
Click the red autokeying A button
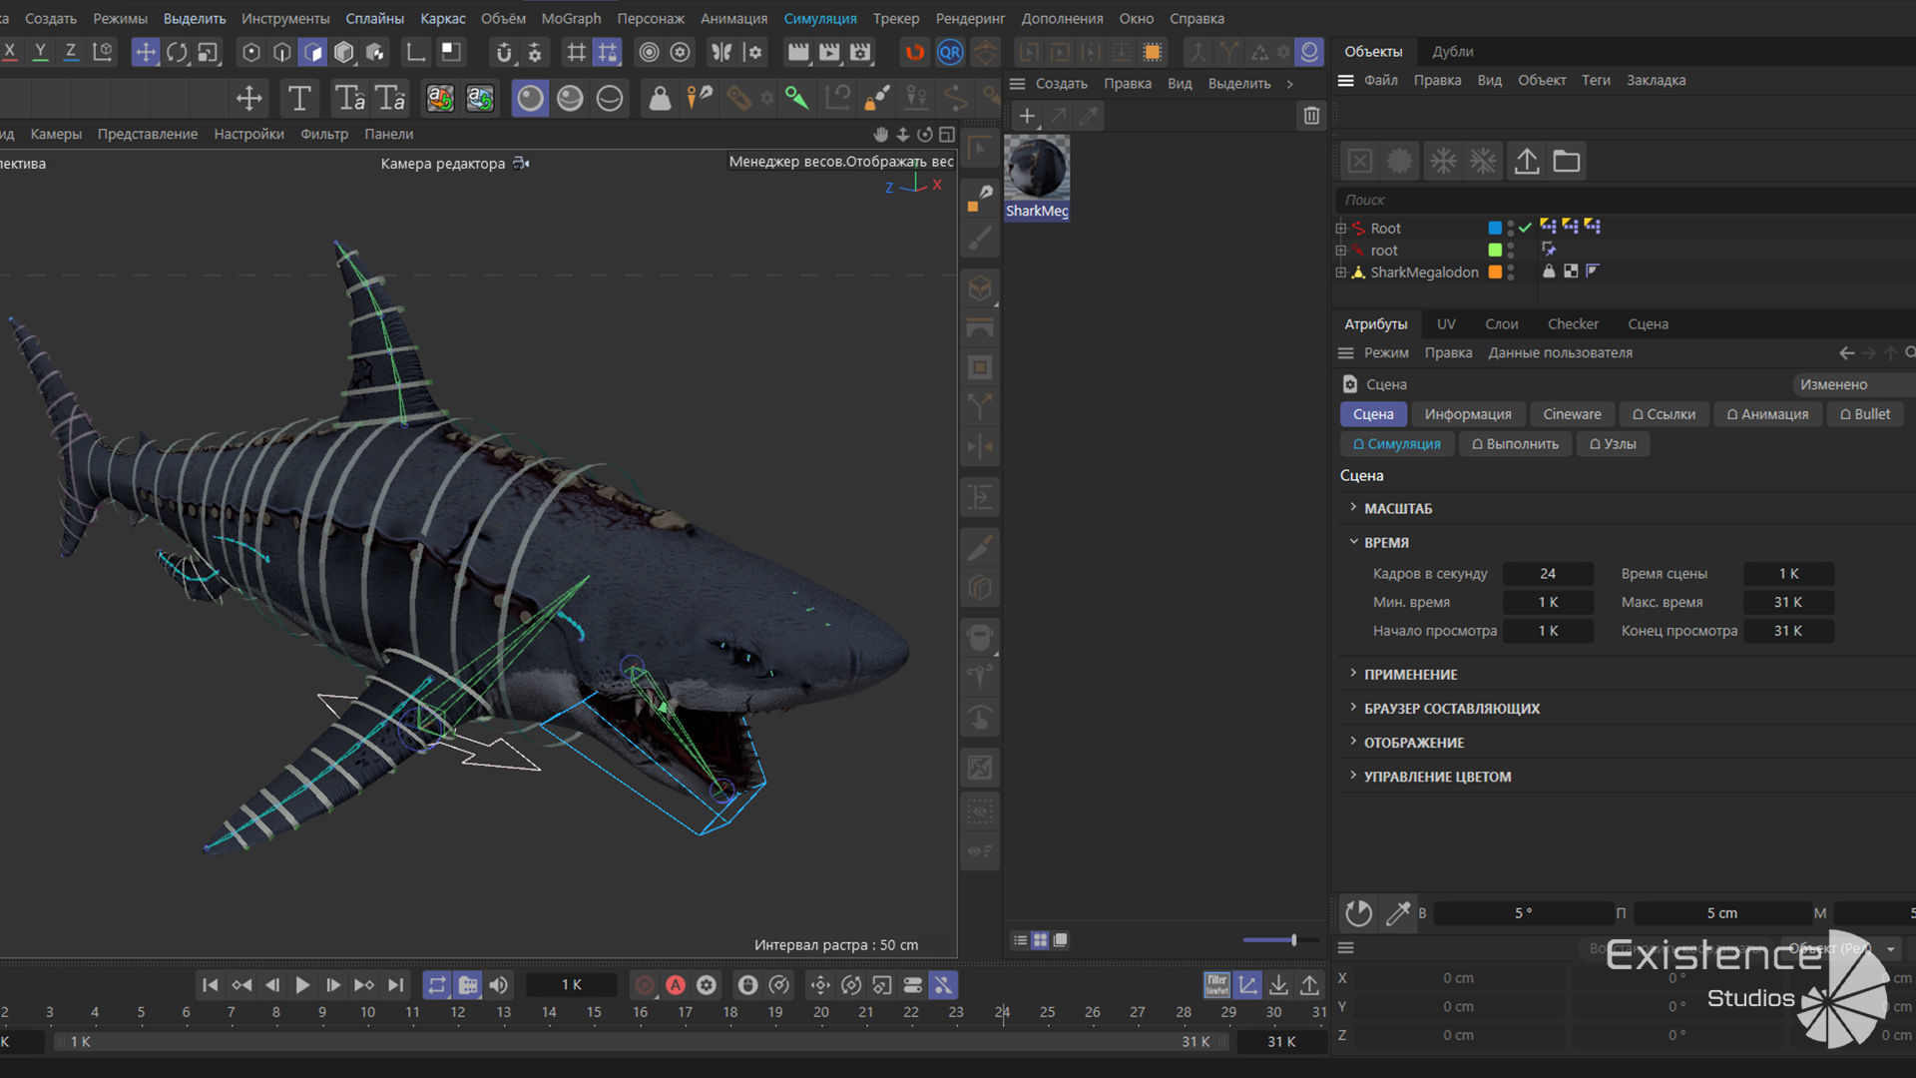676,985
